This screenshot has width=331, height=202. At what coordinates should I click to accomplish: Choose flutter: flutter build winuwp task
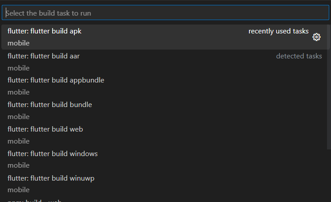(x=165, y=184)
